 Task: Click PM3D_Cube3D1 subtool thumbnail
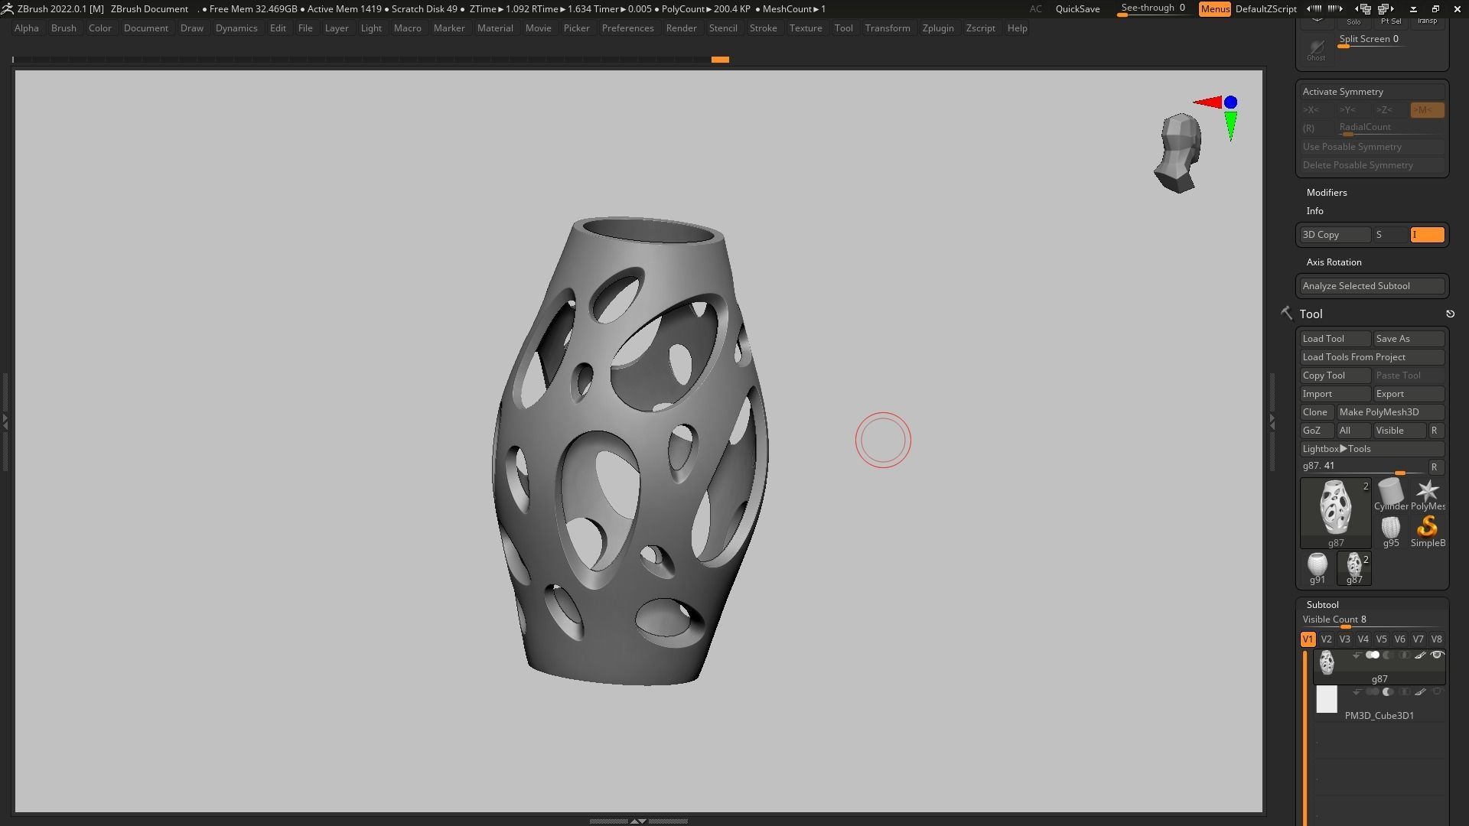point(1327,699)
